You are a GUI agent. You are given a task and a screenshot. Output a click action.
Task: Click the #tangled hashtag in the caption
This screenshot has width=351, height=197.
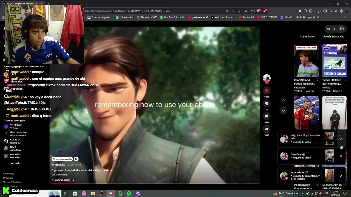pyautogui.click(x=70, y=170)
